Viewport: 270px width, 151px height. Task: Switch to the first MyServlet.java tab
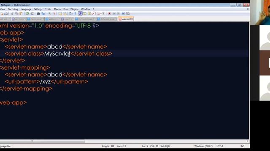pos(85,19)
